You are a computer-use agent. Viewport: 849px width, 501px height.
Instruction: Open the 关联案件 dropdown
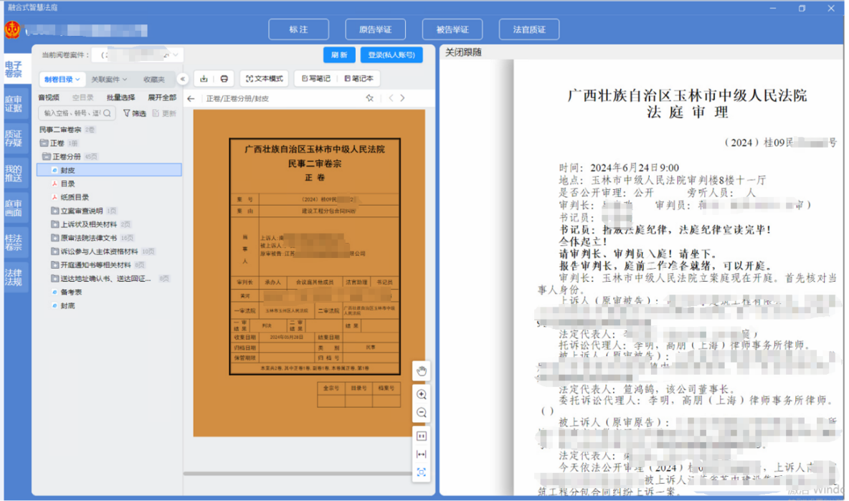pyautogui.click(x=109, y=80)
